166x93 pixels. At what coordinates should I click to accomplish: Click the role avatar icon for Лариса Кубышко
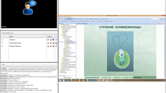tap(56, 46)
